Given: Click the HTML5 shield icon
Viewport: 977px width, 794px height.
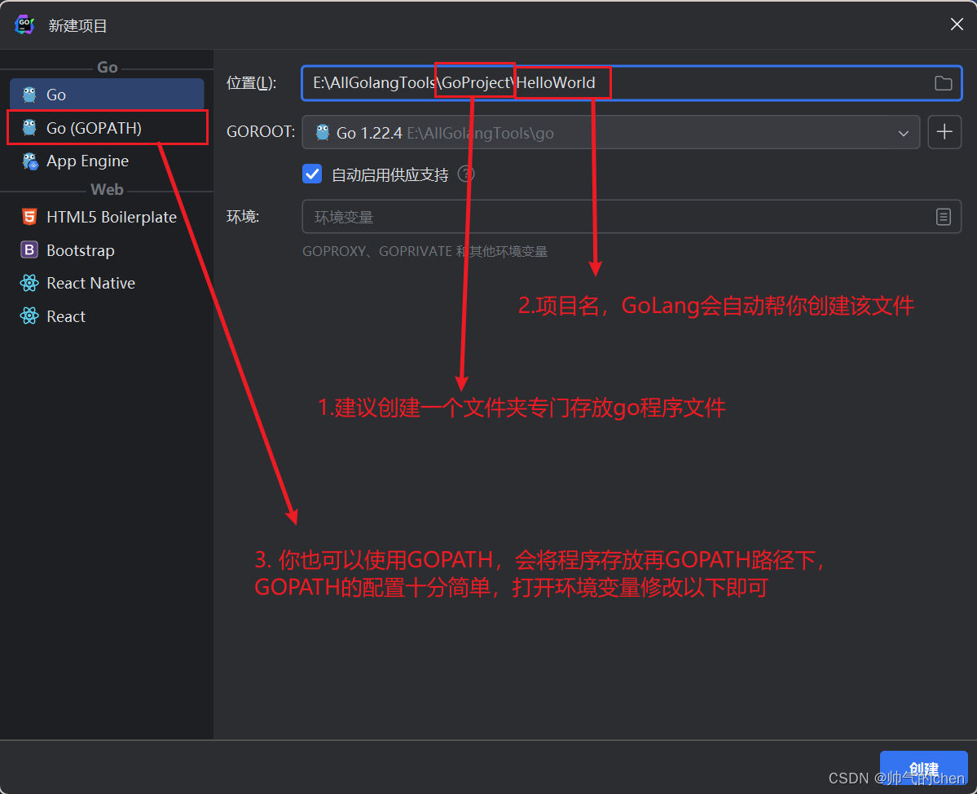Looking at the screenshot, I should coord(29,217).
